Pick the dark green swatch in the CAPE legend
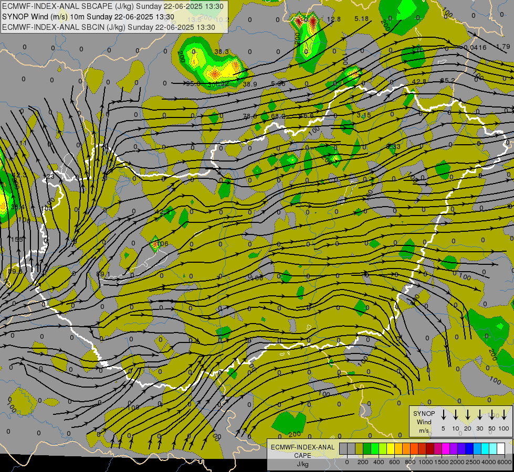The width and height of the screenshot is (514, 472). click(367, 448)
